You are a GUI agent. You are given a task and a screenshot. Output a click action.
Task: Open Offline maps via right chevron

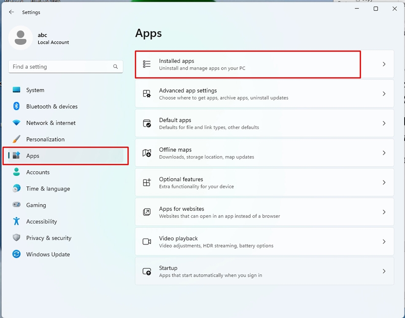pyautogui.click(x=384, y=153)
